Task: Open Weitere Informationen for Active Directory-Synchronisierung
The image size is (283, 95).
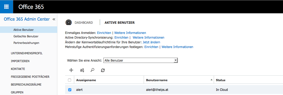Action: [148, 38]
